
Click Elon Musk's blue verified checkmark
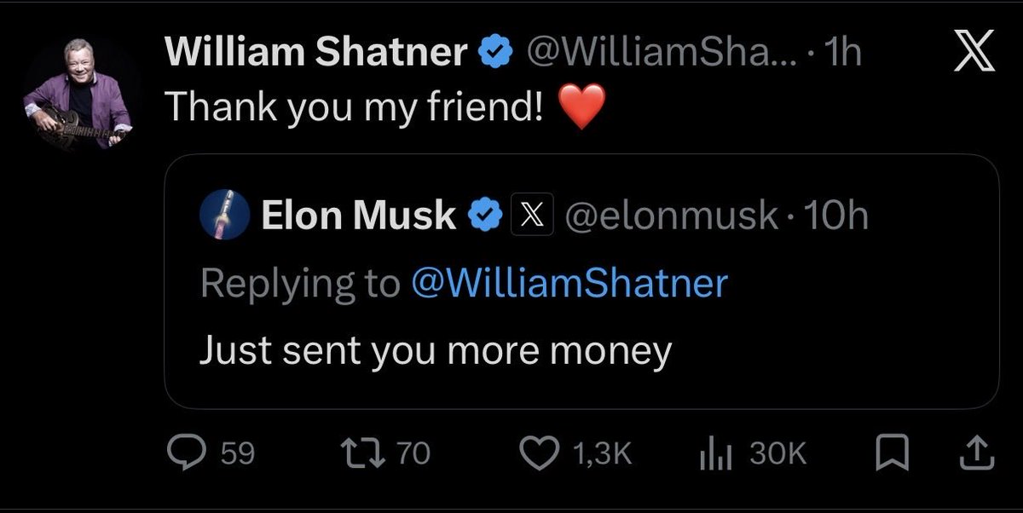tap(484, 216)
